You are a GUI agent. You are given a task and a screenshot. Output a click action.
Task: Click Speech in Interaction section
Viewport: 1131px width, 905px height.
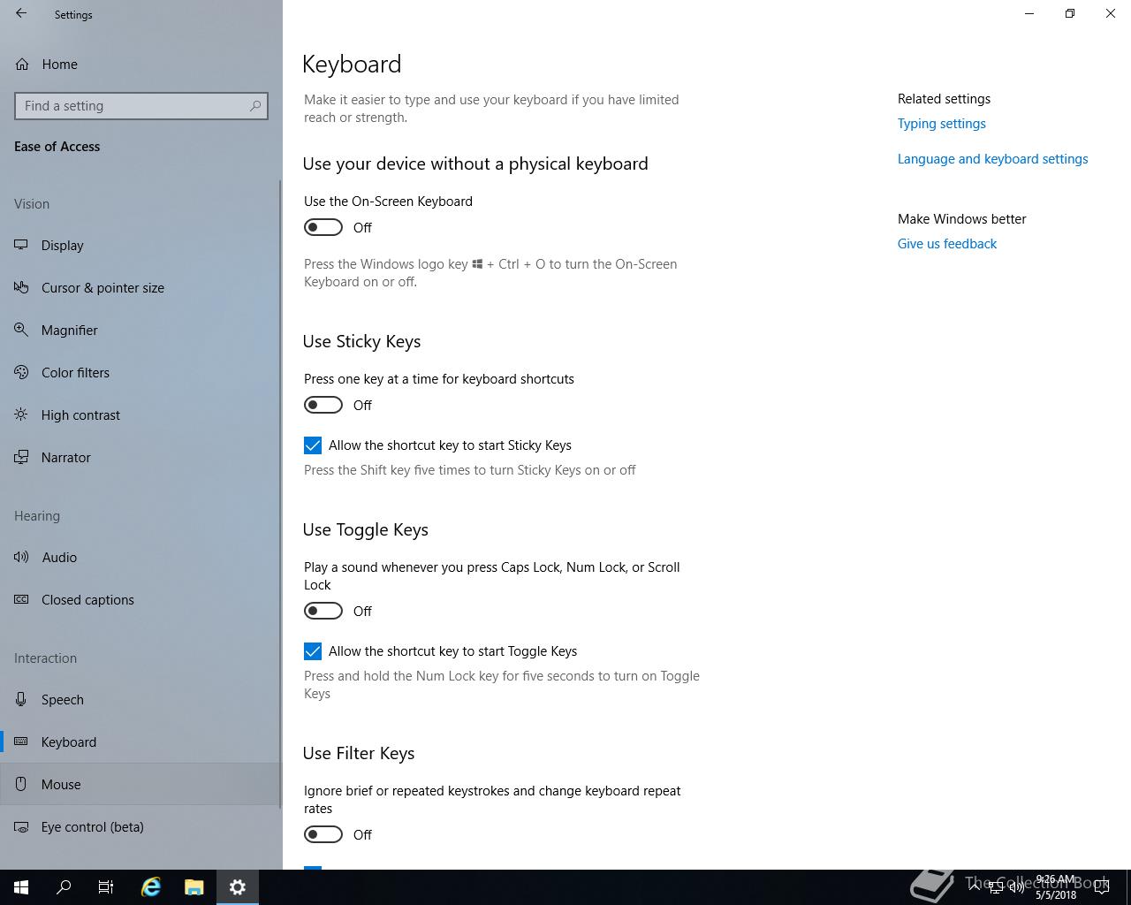[x=141, y=699]
